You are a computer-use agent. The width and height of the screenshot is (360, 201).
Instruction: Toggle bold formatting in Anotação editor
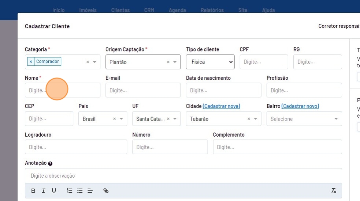tap(33, 191)
